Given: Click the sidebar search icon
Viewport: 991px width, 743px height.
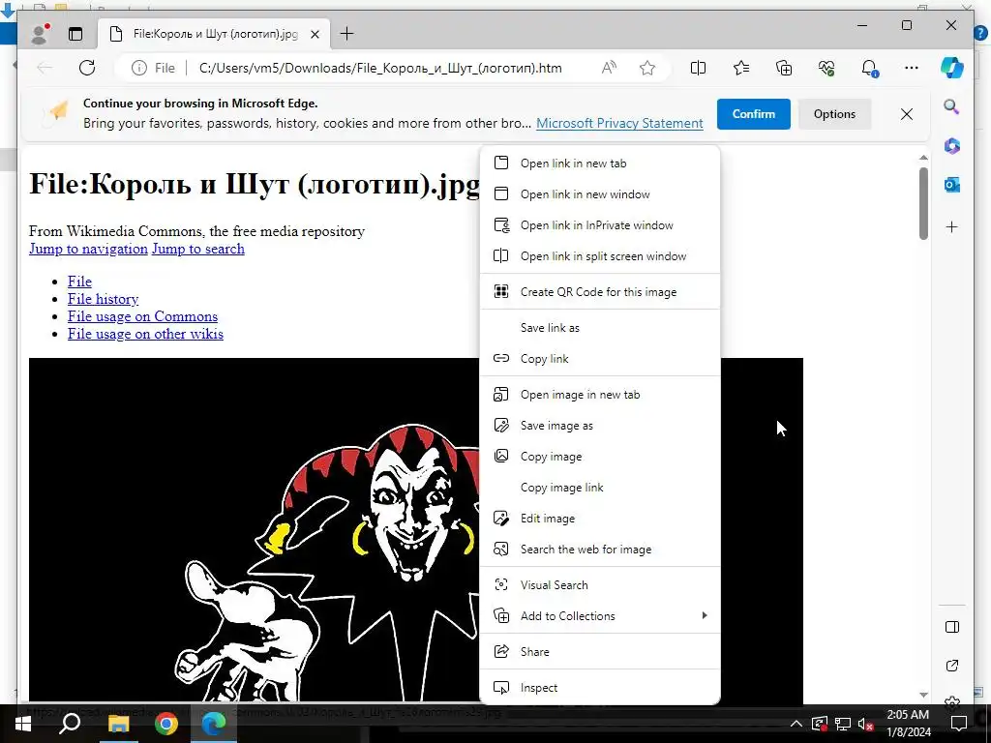Looking at the screenshot, I should pyautogui.click(x=952, y=106).
